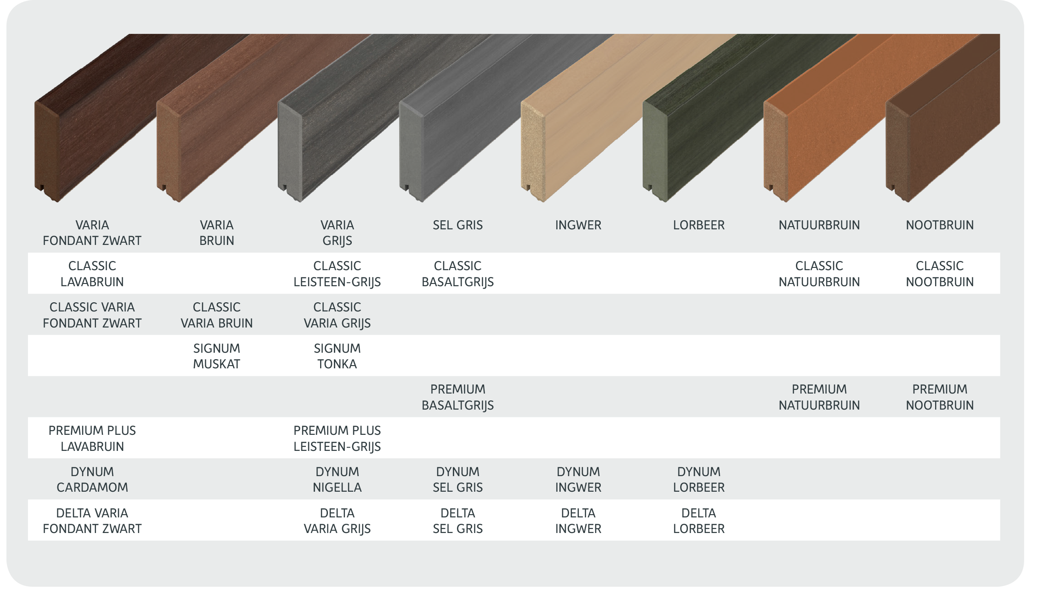Choose the DYNUM LORBEER cell
Viewport: 1049px width, 594px height.
[699, 479]
